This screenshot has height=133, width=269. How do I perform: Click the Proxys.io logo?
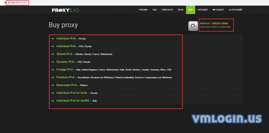pyautogui.click(x=65, y=10)
